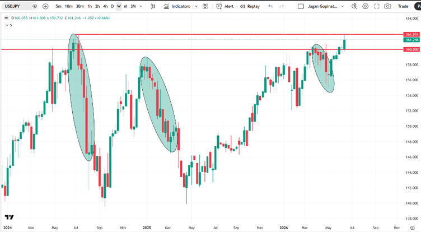Click the TradingView logo in chart corner
Screen dimensions: 421x232
(x=9, y=217)
